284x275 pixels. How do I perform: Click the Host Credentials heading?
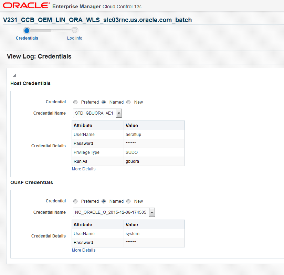(30, 83)
